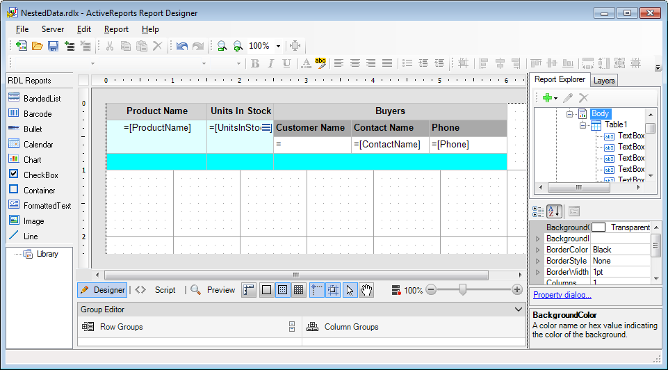Choose the Chart report control
Viewport: 668px width, 370px height.
pyautogui.click(x=25, y=160)
